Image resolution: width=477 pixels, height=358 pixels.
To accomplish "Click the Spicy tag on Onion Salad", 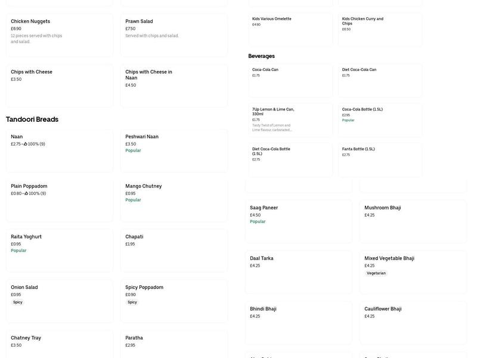I will click(x=18, y=303).
